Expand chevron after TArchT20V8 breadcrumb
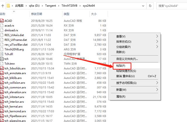Viewport: 187px width, 122px height. (80, 6)
